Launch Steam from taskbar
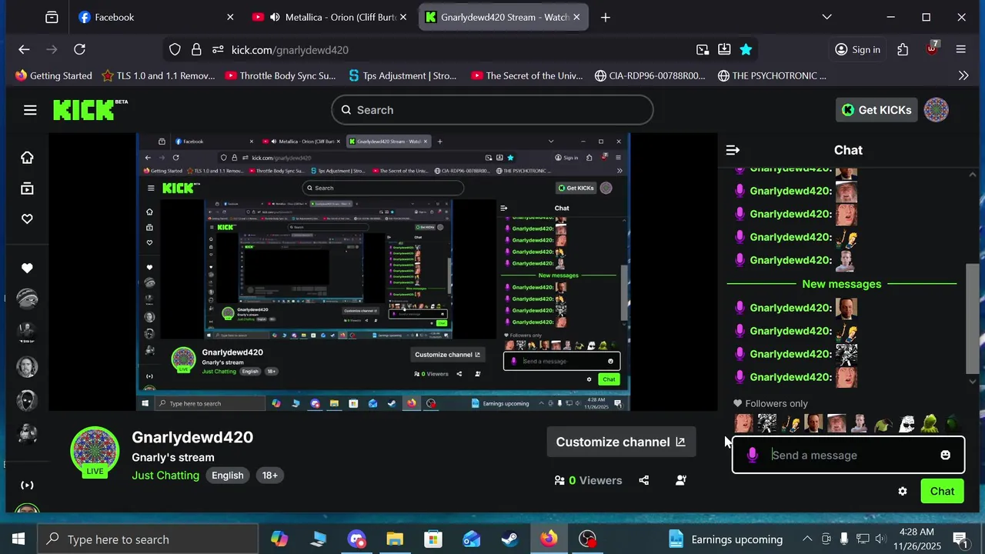Image resolution: width=985 pixels, height=554 pixels. [510, 539]
